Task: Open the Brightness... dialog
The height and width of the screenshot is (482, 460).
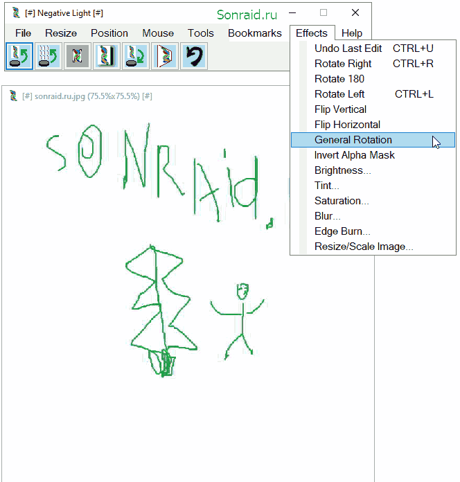Action: (373, 170)
